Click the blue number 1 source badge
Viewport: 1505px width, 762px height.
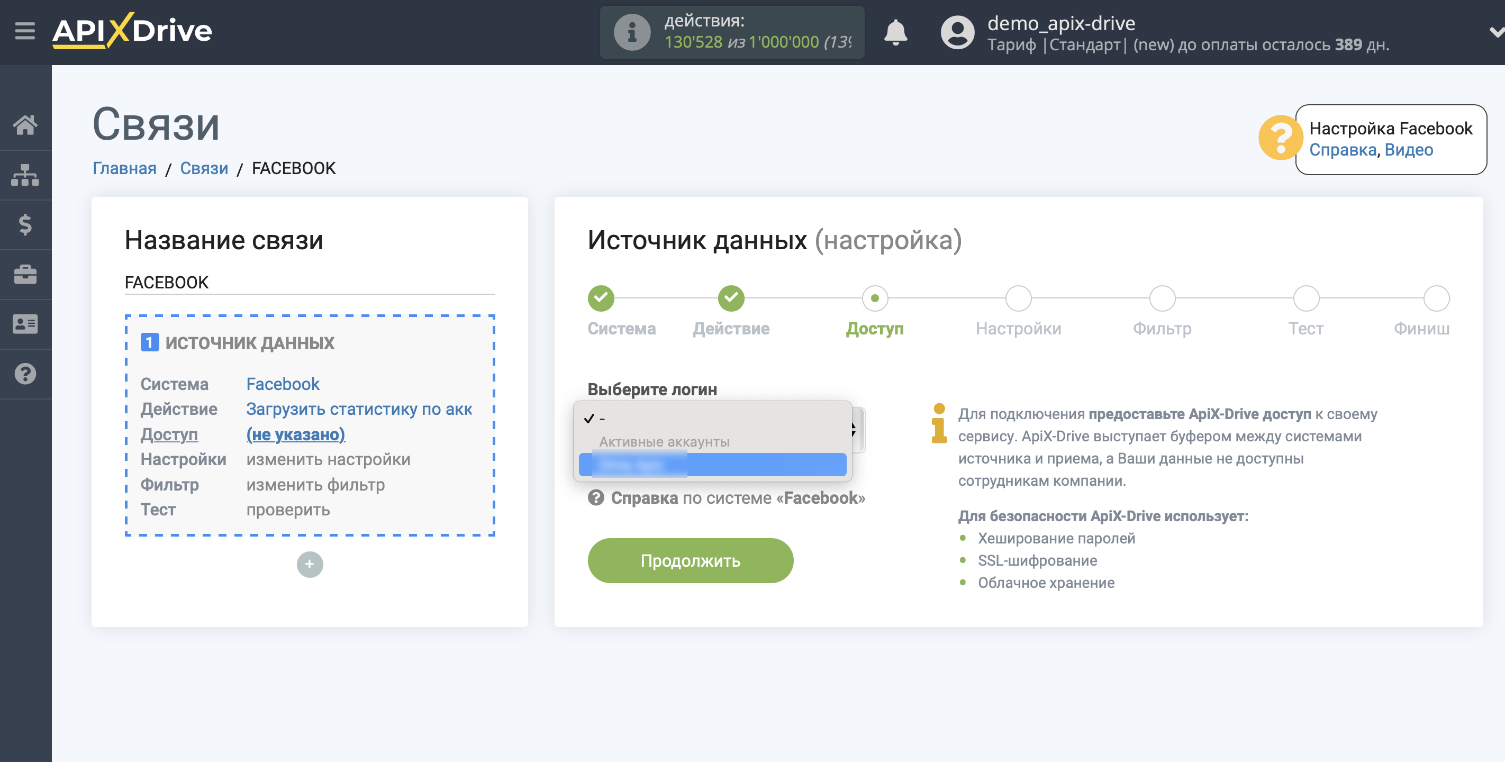150,342
